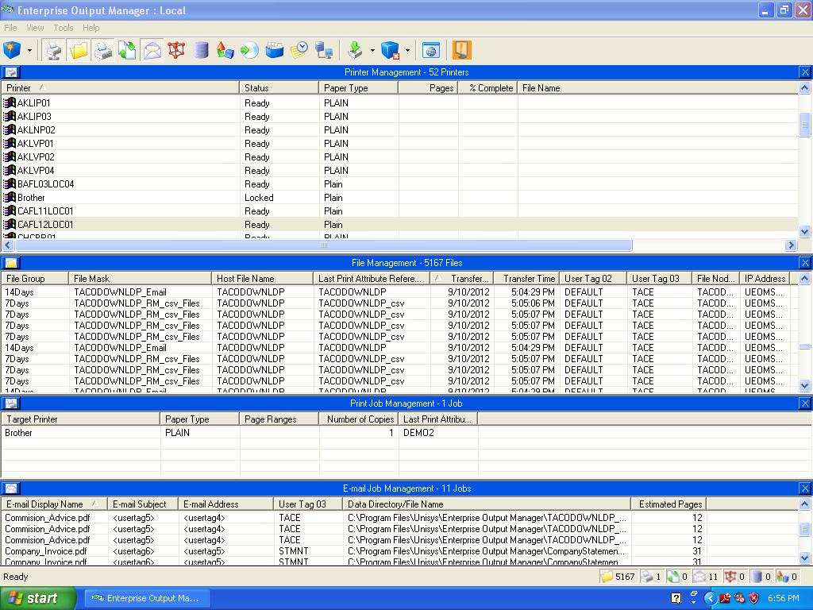
Task: Click the globe window toolbar icon
Action: (430, 50)
